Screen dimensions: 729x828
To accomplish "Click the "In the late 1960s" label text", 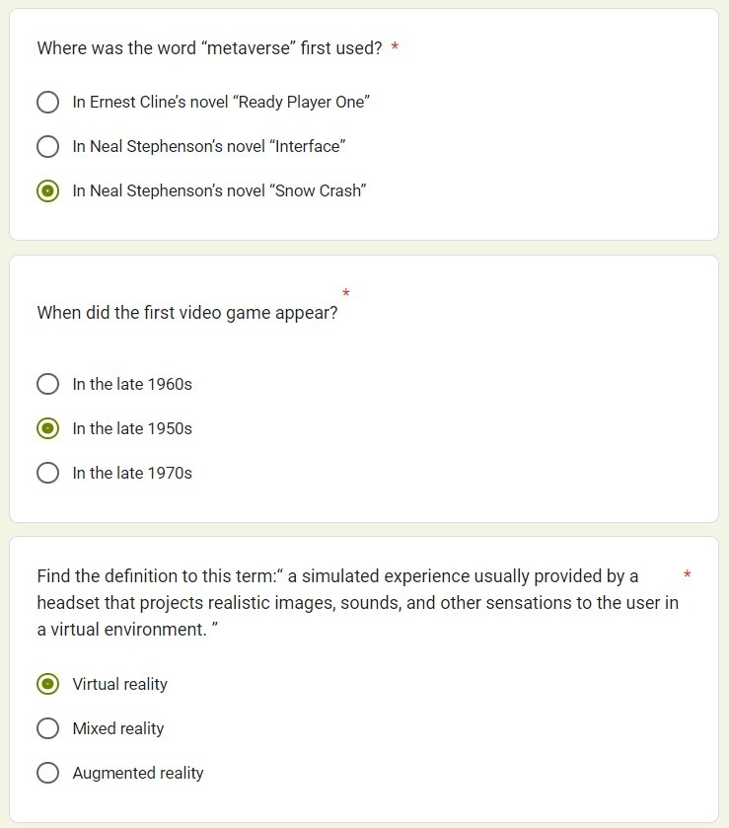I will click(x=132, y=384).
